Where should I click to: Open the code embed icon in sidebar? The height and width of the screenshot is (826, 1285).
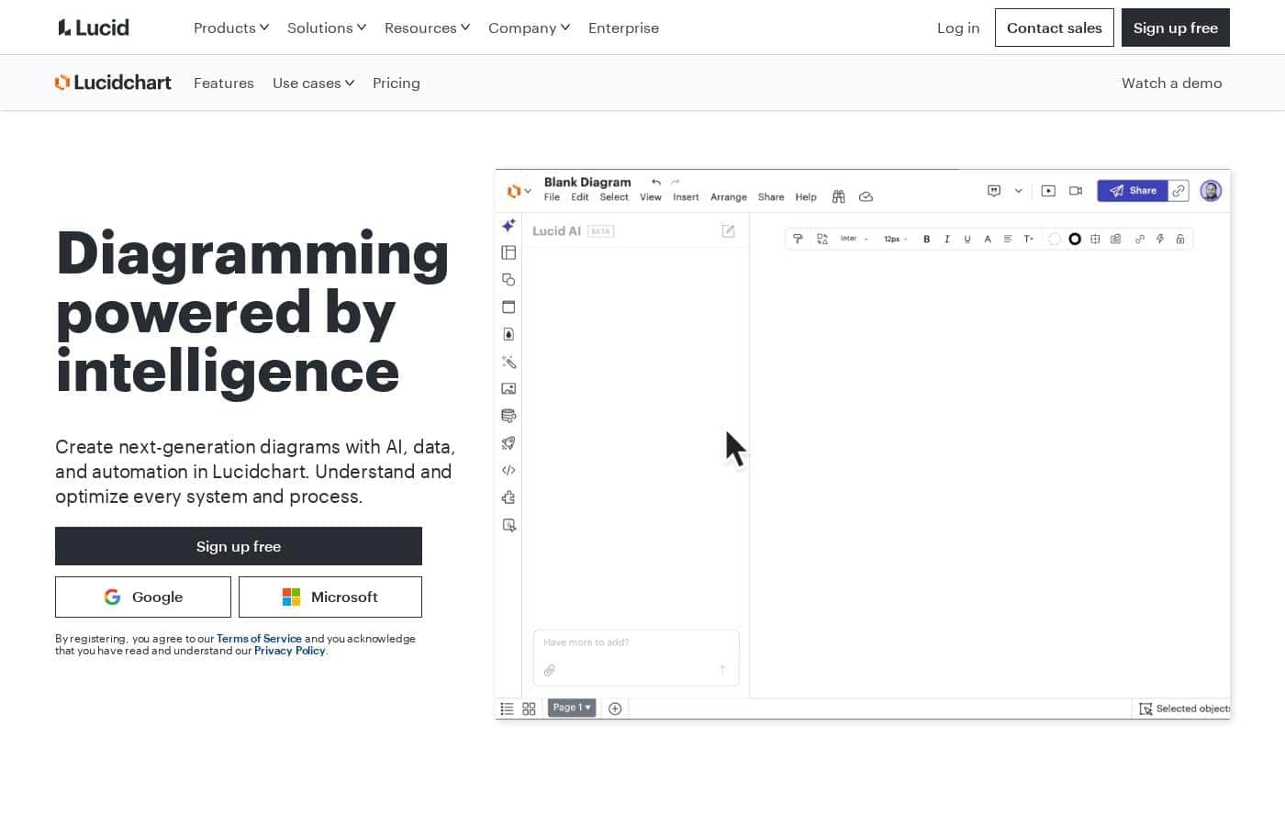(x=508, y=470)
